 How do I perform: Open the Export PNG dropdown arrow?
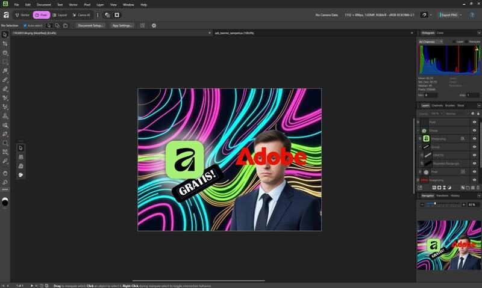pos(461,14)
